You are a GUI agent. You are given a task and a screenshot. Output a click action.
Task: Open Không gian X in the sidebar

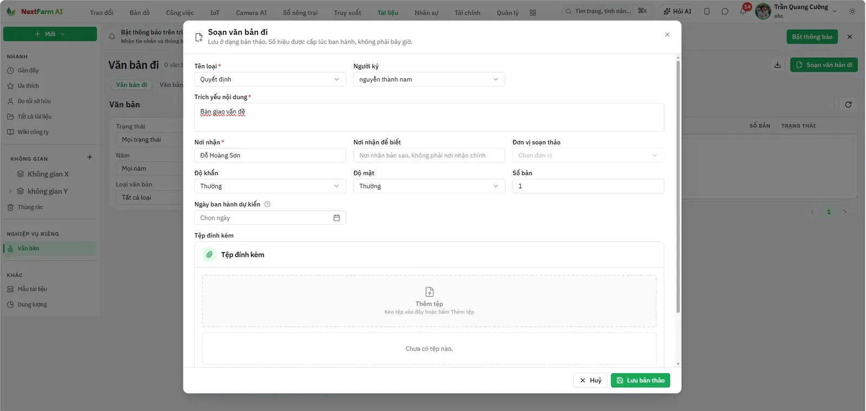click(x=48, y=174)
